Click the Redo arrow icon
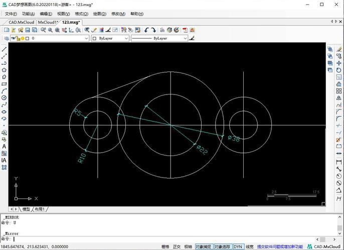344x250 pixels. click(x=153, y=30)
